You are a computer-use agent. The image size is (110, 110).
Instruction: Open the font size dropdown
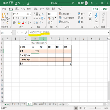click(31, 14)
